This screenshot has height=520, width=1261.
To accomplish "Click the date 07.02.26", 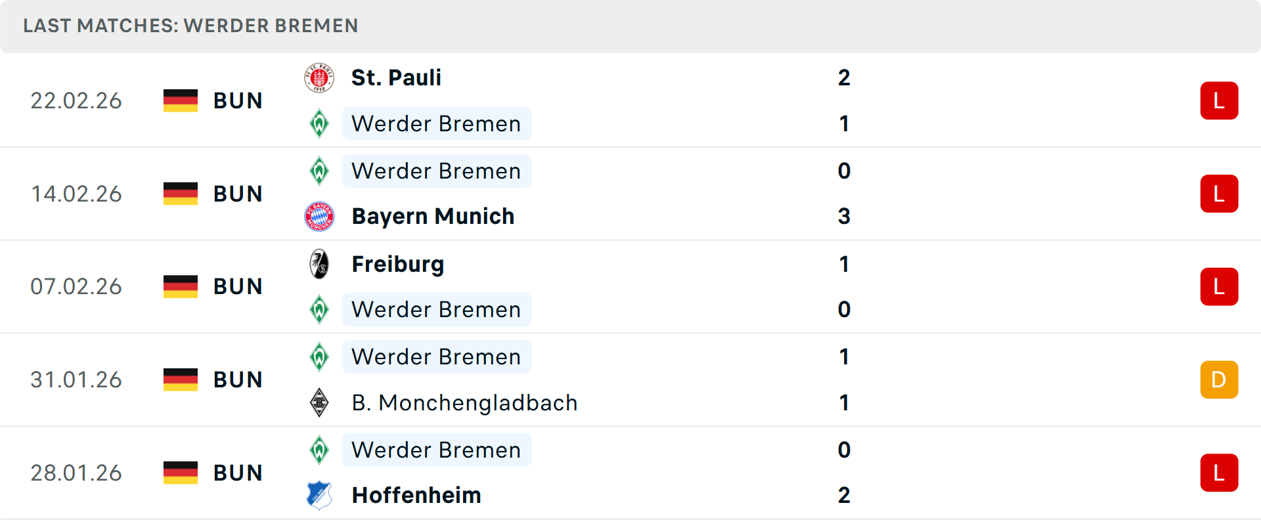I will (x=76, y=286).
